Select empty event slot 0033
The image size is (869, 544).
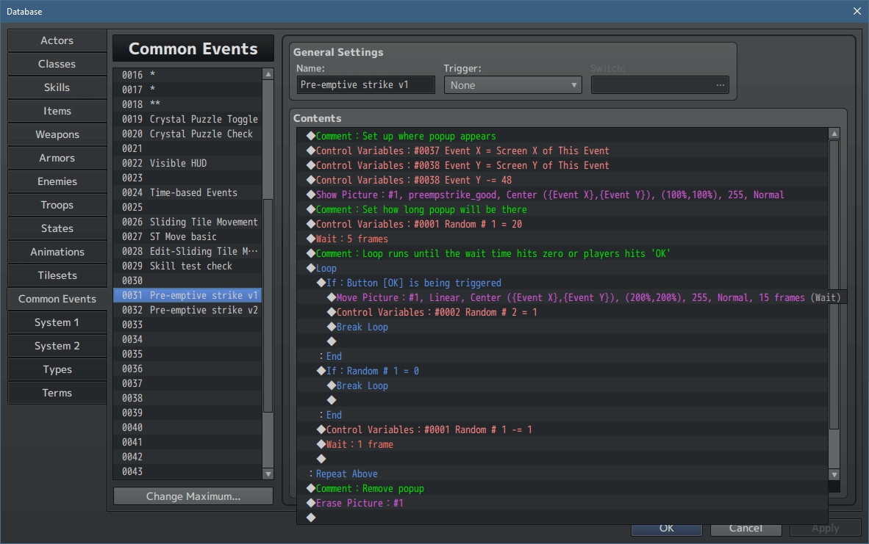(187, 324)
